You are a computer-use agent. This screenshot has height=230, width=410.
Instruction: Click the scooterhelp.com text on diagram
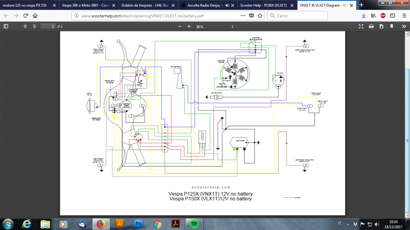[211, 187]
